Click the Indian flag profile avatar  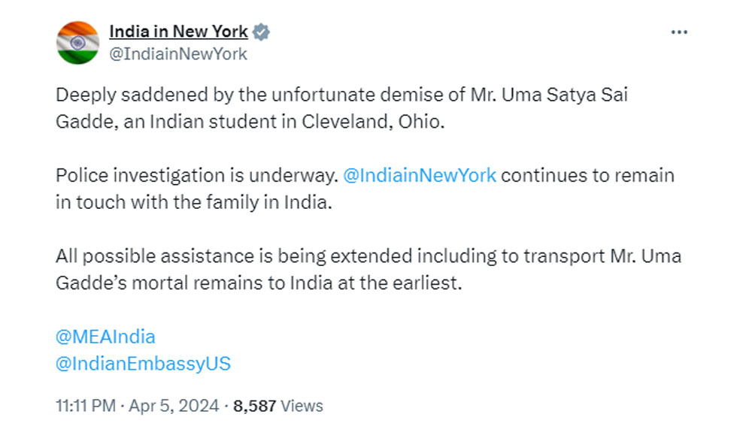78,42
